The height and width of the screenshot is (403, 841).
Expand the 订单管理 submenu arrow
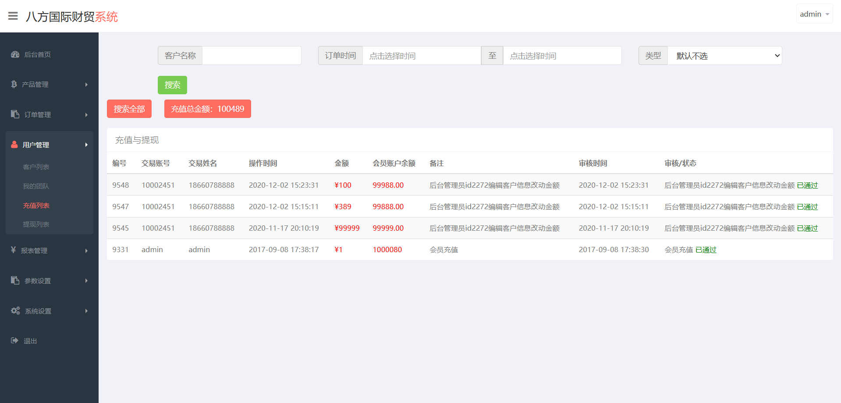(x=86, y=115)
